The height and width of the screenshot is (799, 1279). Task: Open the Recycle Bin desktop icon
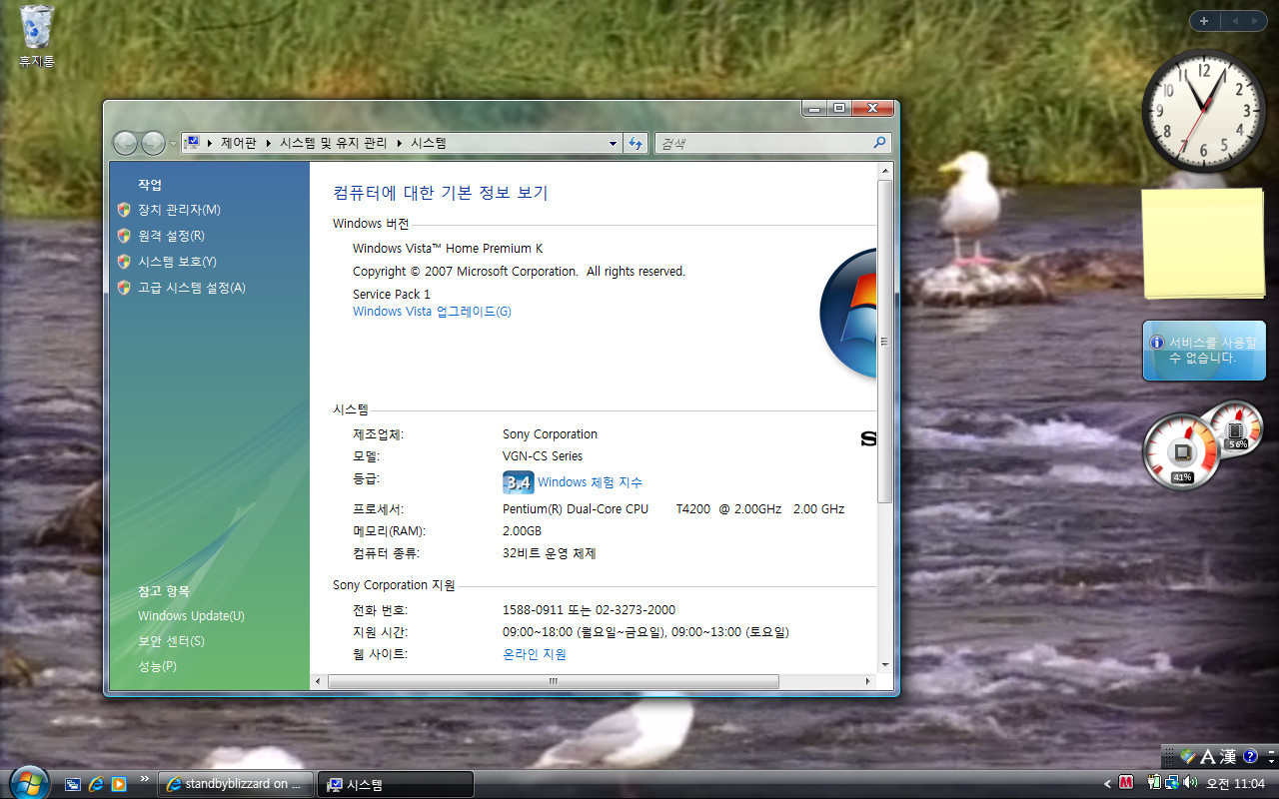(36, 36)
